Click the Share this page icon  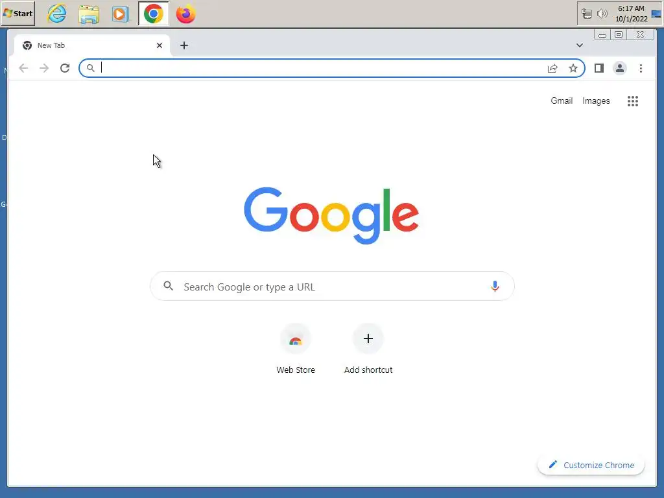(552, 68)
